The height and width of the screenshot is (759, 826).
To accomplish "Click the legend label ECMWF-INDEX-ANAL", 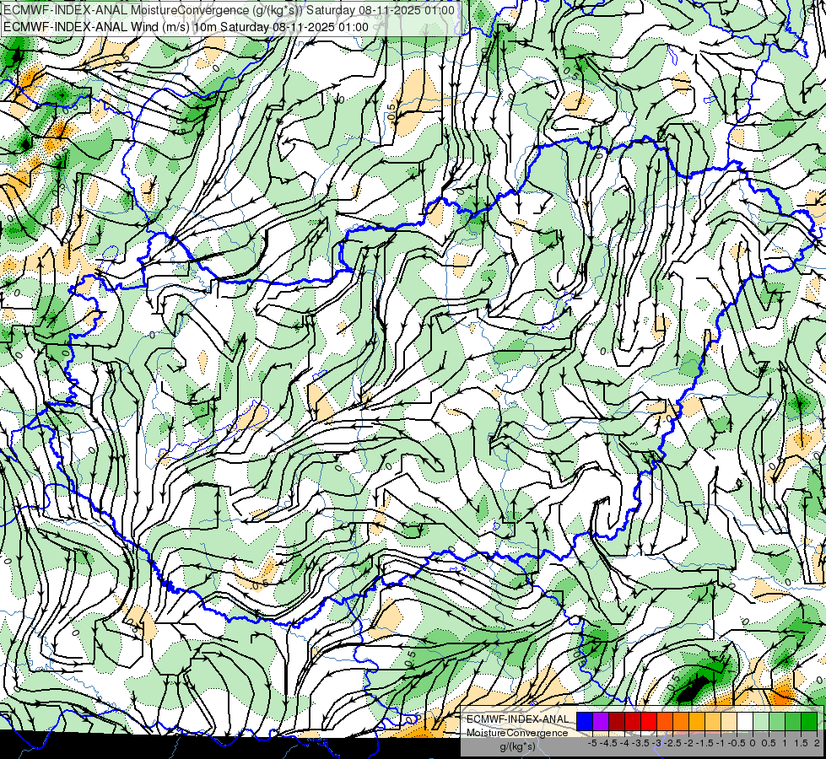I will point(518,719).
